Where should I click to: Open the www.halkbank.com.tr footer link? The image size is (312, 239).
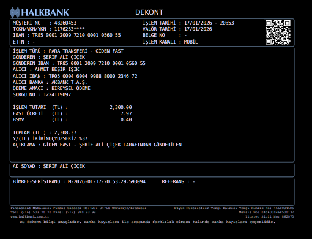30,216
